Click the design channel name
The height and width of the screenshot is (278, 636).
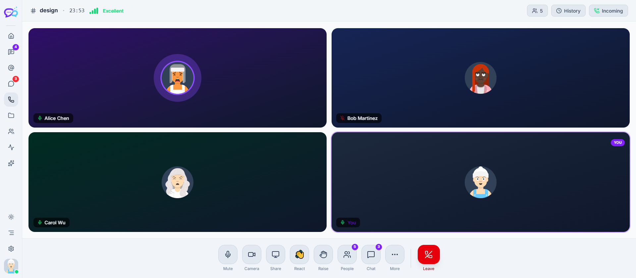point(49,11)
